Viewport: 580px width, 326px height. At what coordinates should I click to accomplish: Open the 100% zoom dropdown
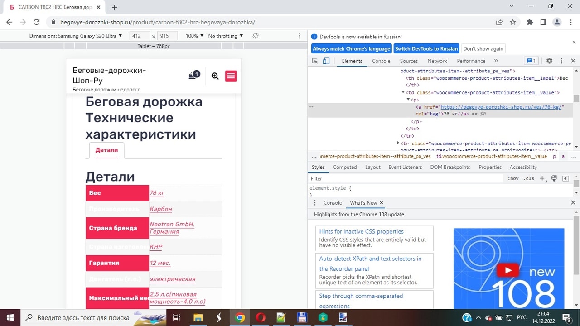pyautogui.click(x=195, y=36)
